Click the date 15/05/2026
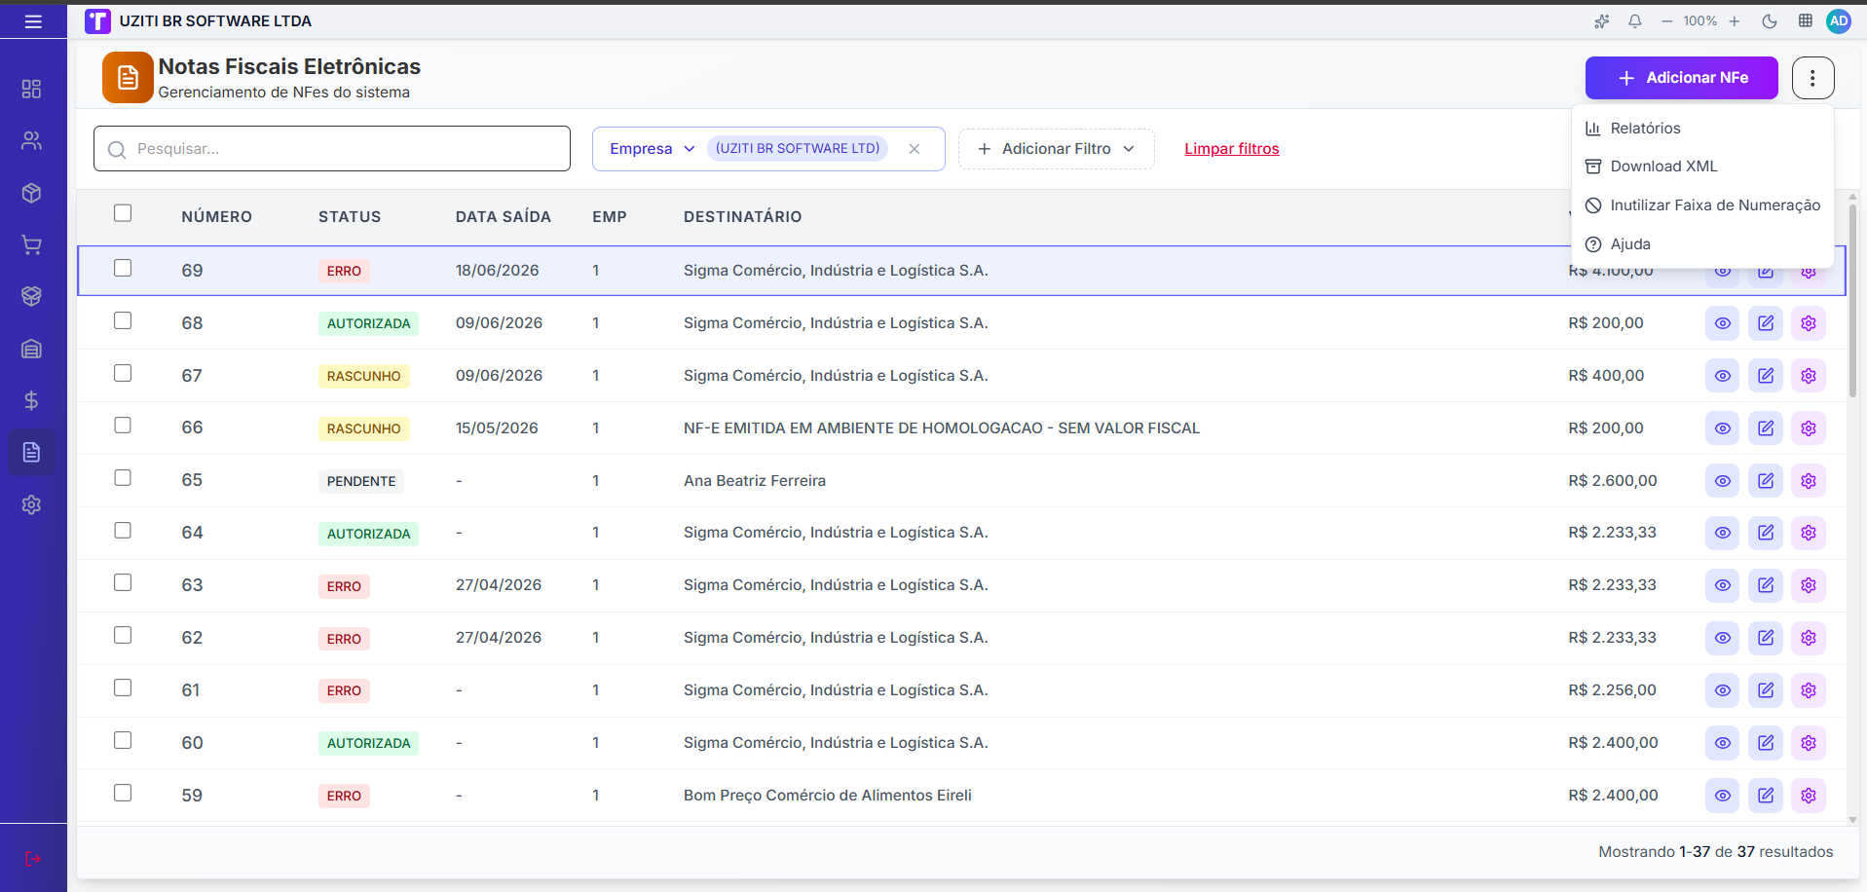This screenshot has height=892, width=1867. tap(497, 428)
